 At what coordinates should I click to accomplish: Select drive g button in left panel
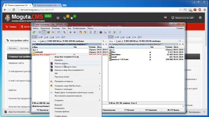(52, 37)
